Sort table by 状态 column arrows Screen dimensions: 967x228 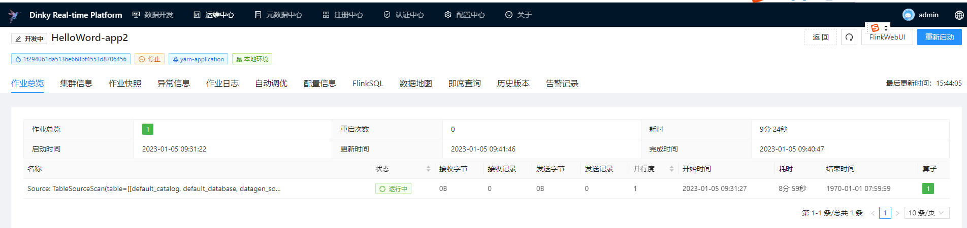(428, 169)
